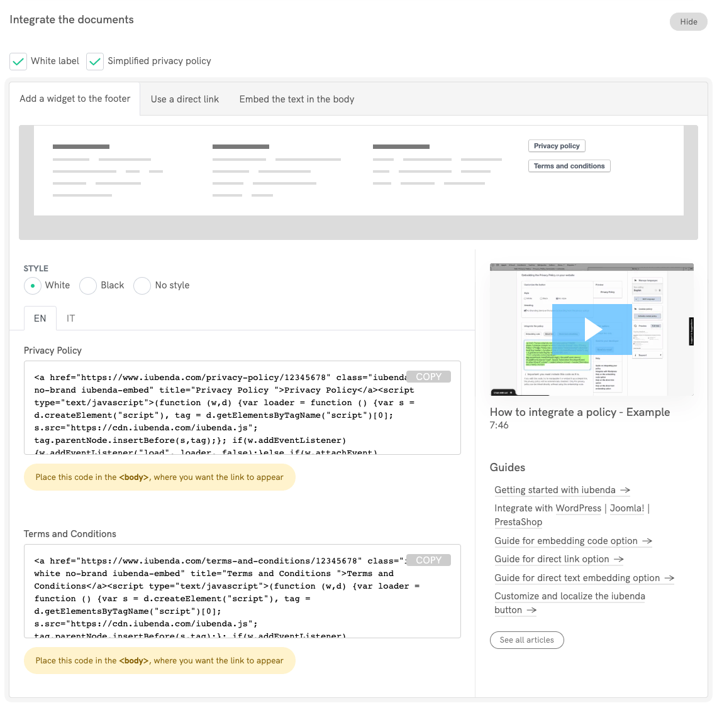Viewport: 717px width, 713px height.
Task: Copy the Privacy Policy embed code
Action: coord(428,376)
